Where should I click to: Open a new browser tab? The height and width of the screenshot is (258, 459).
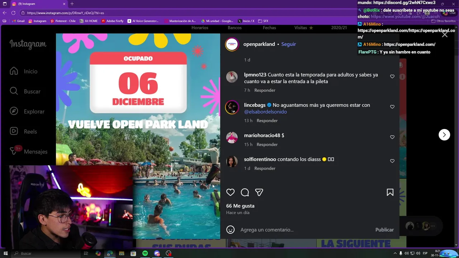(72, 4)
